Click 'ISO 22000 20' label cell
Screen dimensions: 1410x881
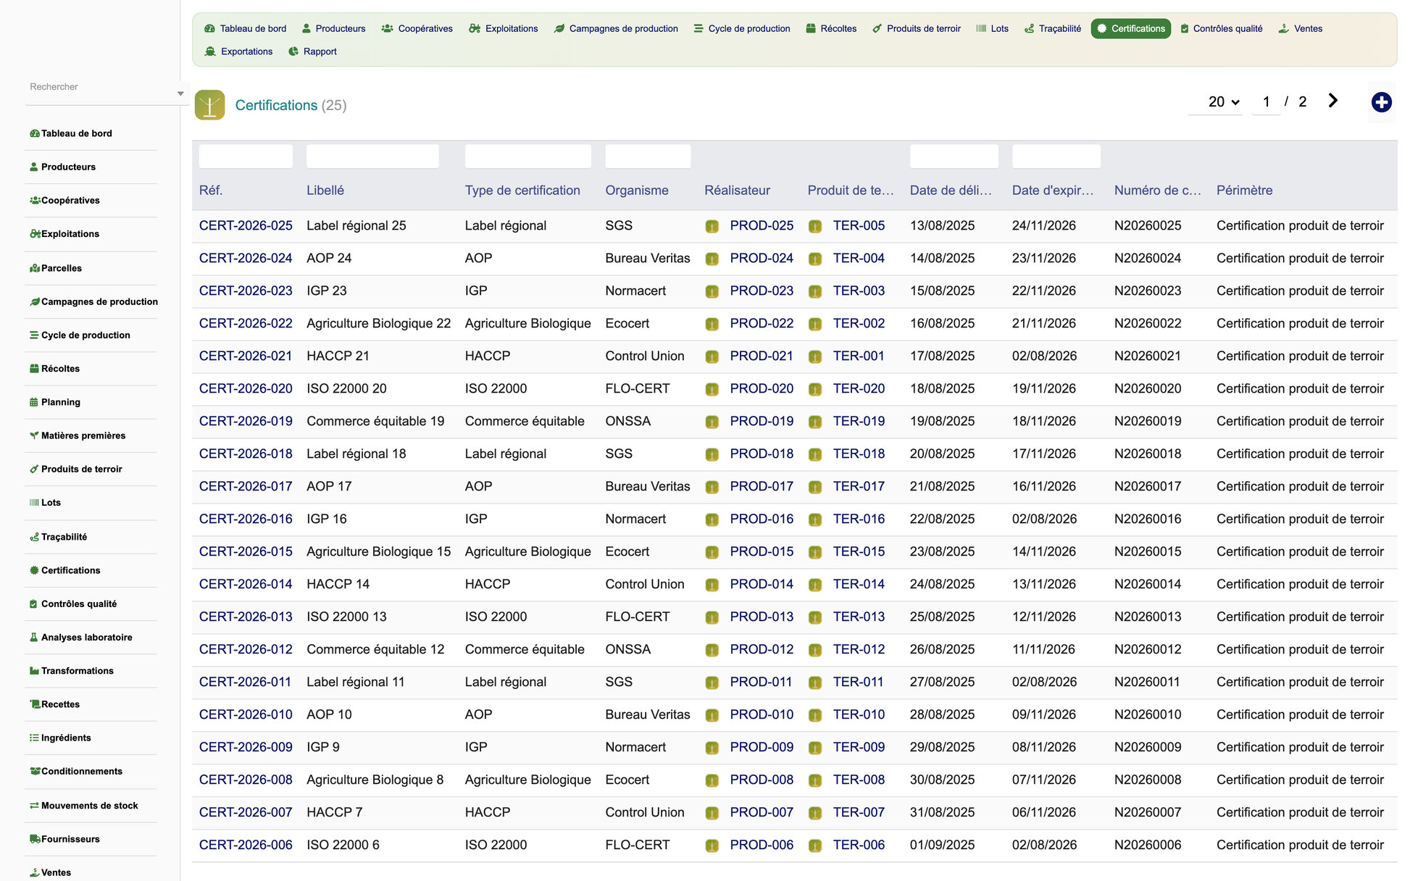click(x=346, y=389)
